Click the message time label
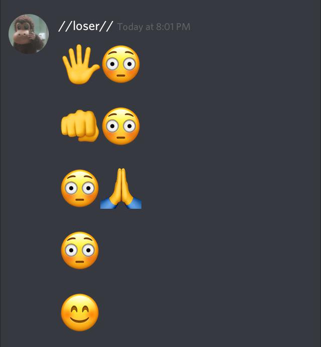Image resolution: width=321 pixels, height=347 pixels. [153, 27]
